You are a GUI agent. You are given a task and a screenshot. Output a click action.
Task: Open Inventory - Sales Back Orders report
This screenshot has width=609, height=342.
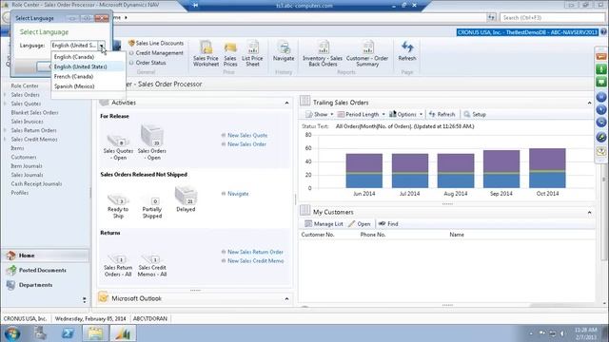click(x=323, y=53)
